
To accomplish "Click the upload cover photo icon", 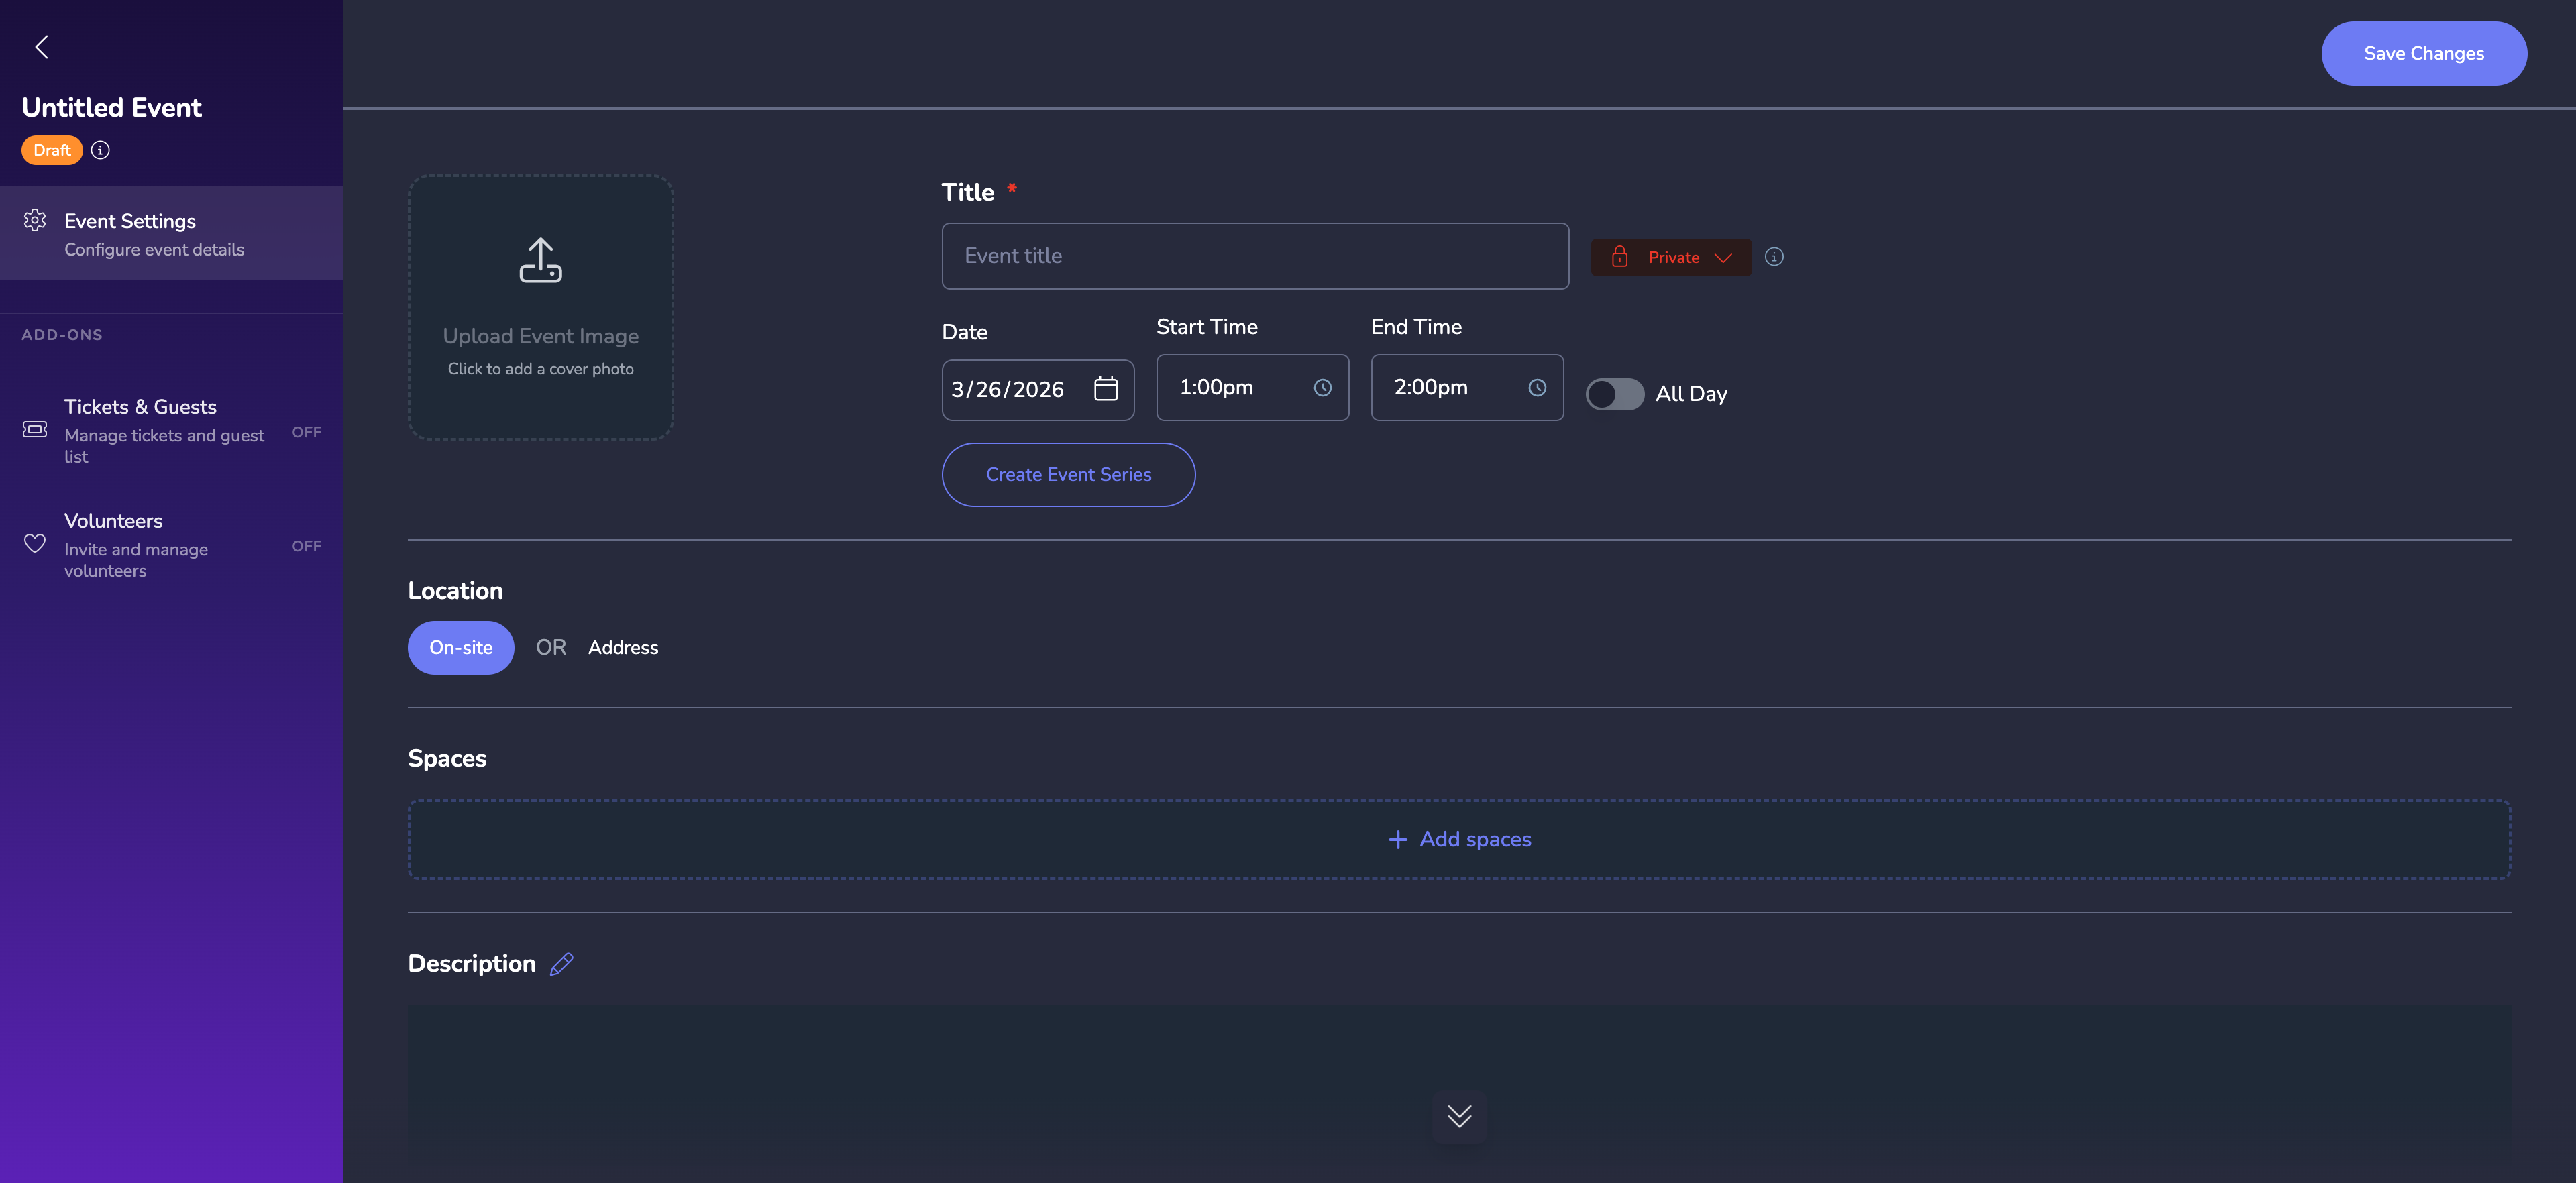I will coord(540,260).
